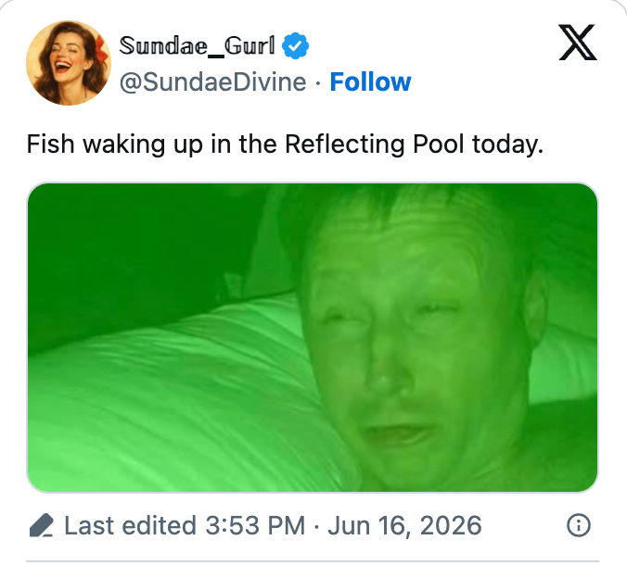Click the blue verified checkmark badge
This screenshot has width=627, height=565.
coord(296,46)
